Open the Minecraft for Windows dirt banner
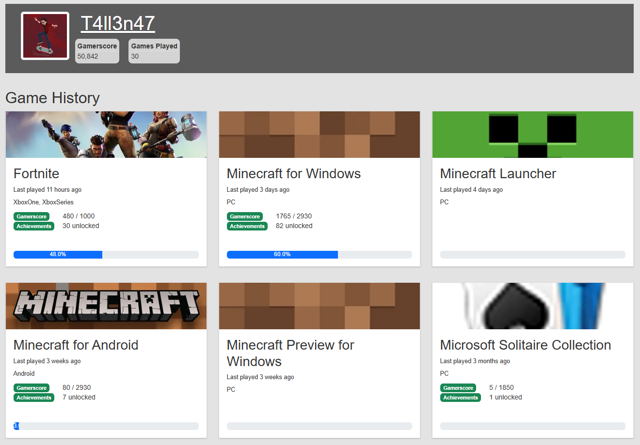The width and height of the screenshot is (640, 445). [x=320, y=135]
